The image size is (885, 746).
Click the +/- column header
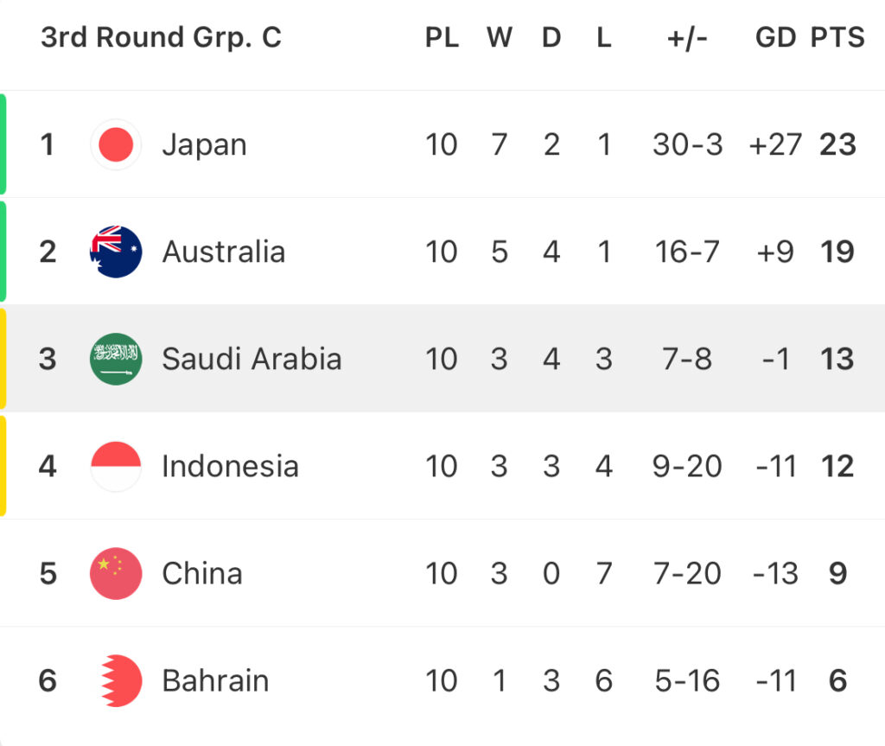(x=687, y=38)
